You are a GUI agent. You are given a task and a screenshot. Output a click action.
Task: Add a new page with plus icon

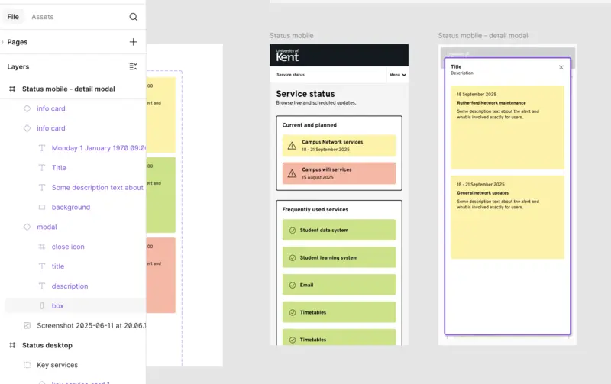(134, 42)
